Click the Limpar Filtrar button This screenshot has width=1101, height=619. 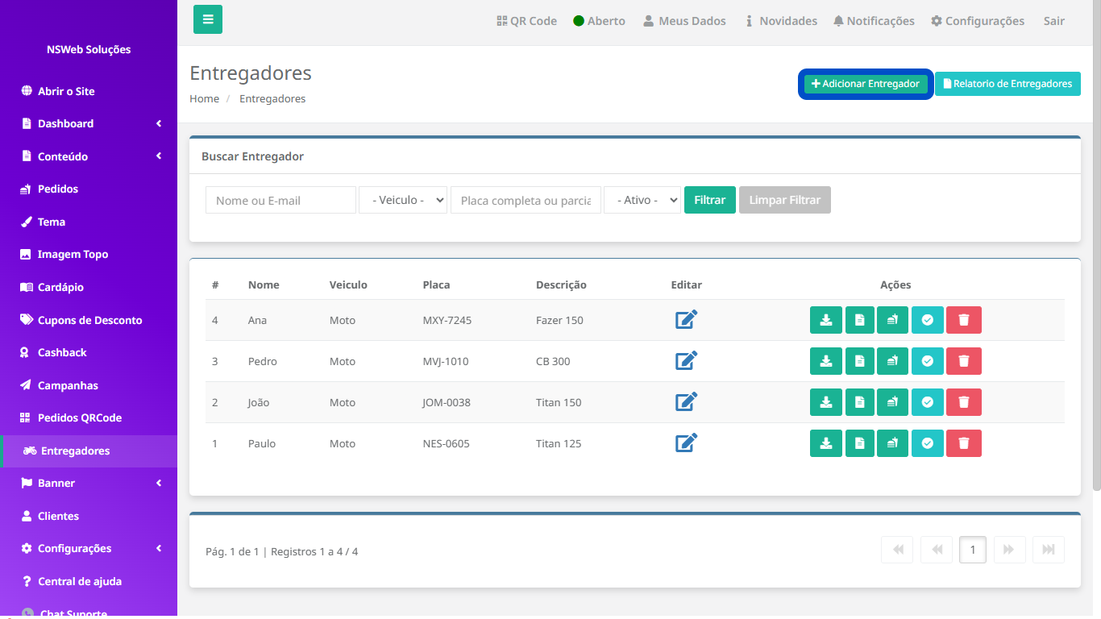(x=785, y=200)
